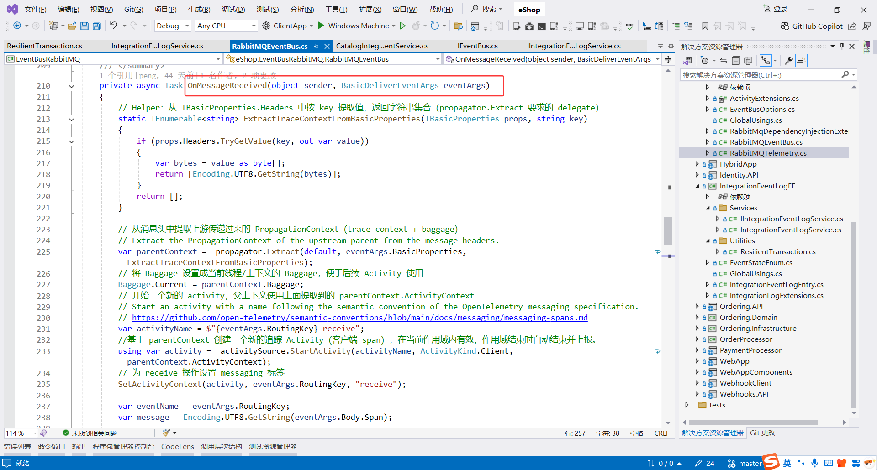
Task: Click the 英 input language indicator
Action: (x=787, y=463)
